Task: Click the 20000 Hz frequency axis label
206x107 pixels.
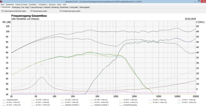Action: point(196,97)
